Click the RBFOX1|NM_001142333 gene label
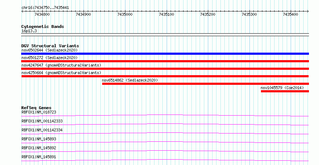The height and width of the screenshot is (165, 319). tap(42, 121)
